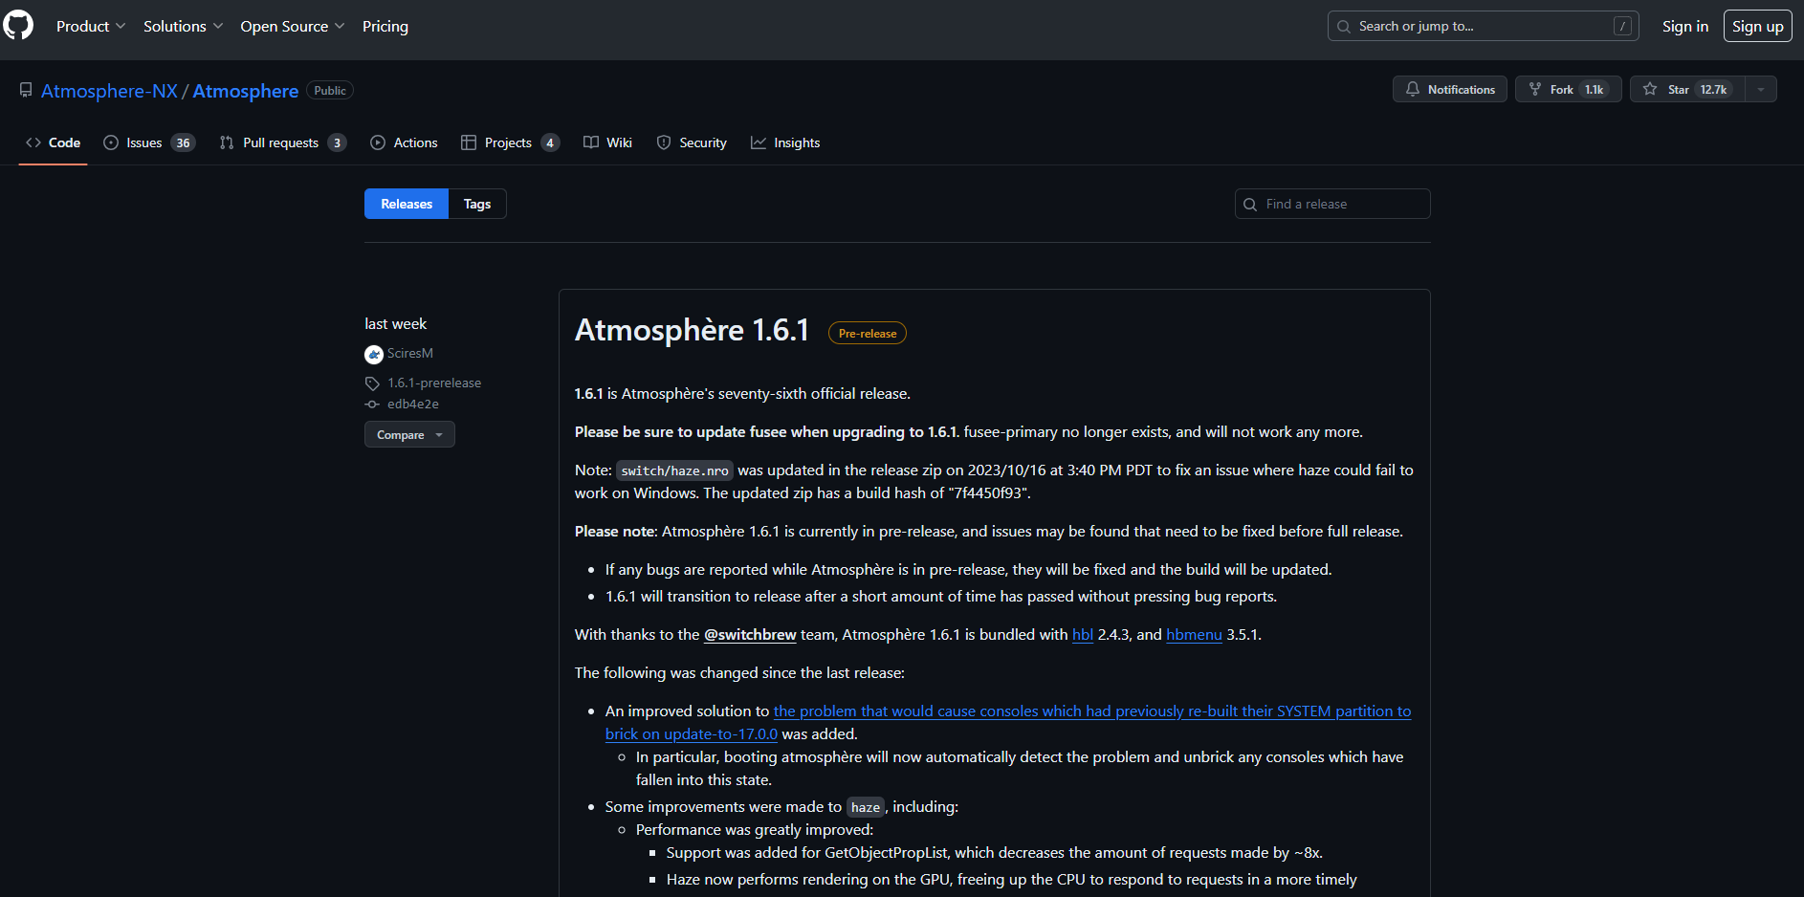Open the Insights tab

tap(785, 142)
